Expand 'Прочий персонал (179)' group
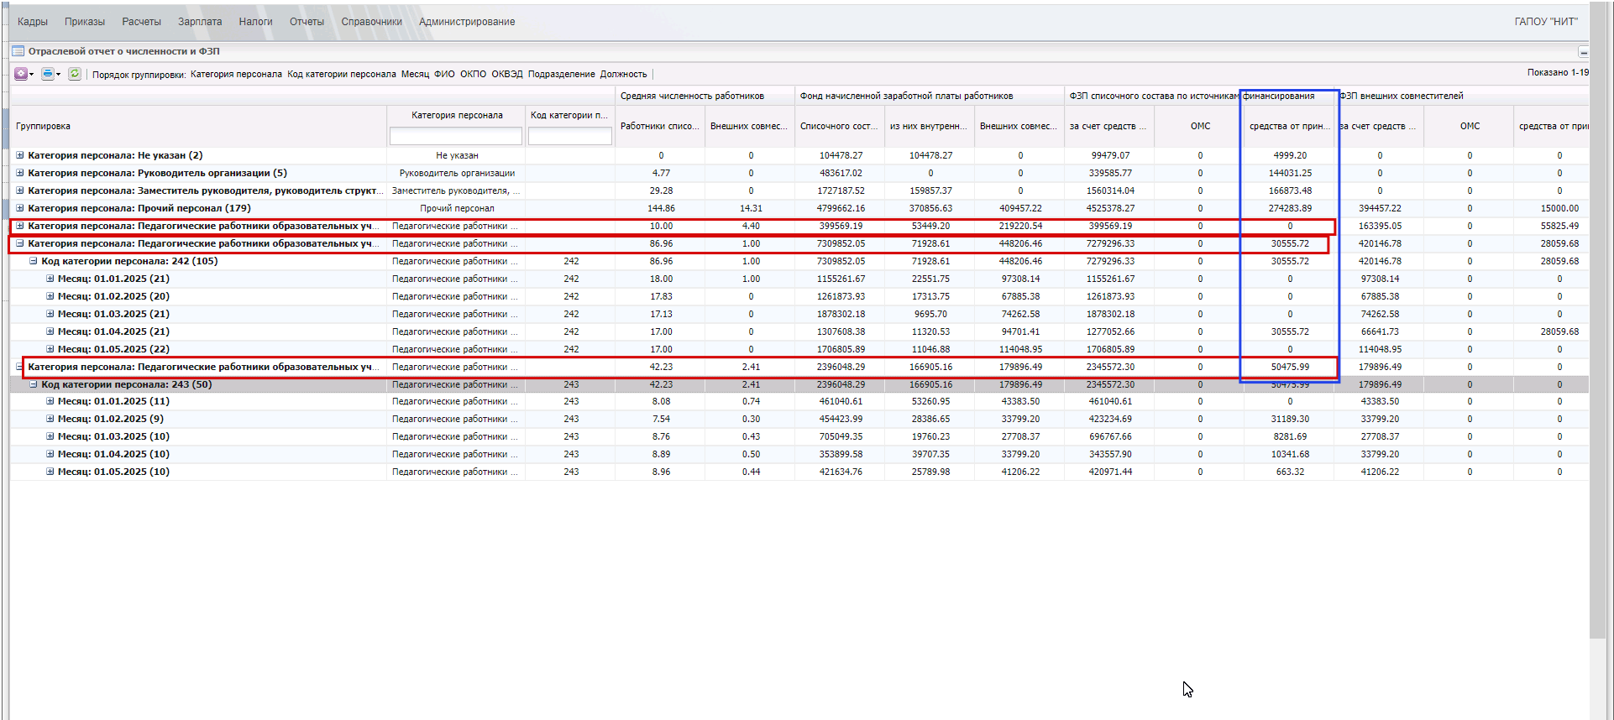Image resolution: width=1614 pixels, height=720 pixels. 20,208
